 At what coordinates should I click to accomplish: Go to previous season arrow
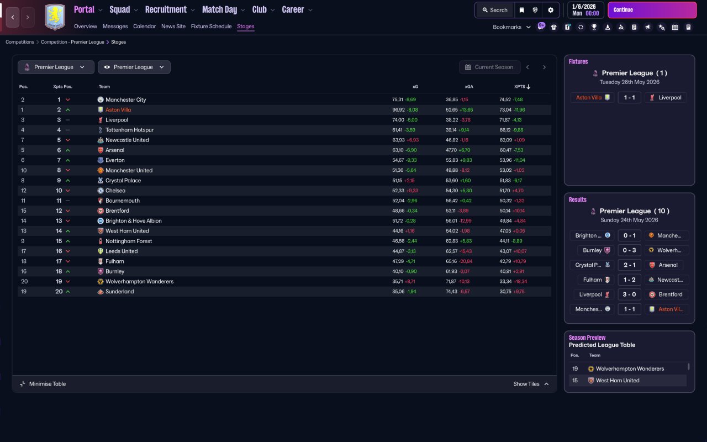527,67
